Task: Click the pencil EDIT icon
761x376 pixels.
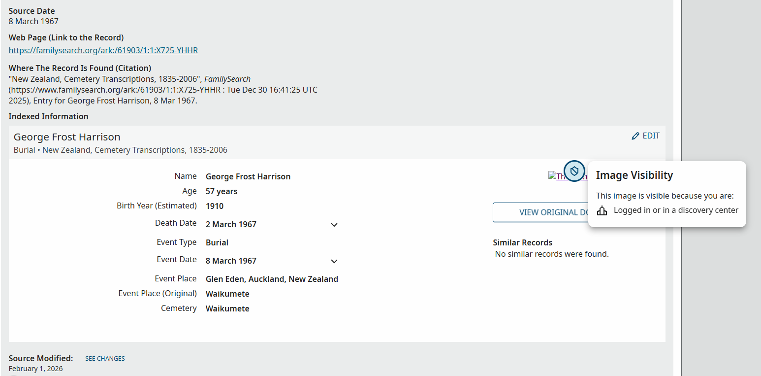Action: pos(635,136)
